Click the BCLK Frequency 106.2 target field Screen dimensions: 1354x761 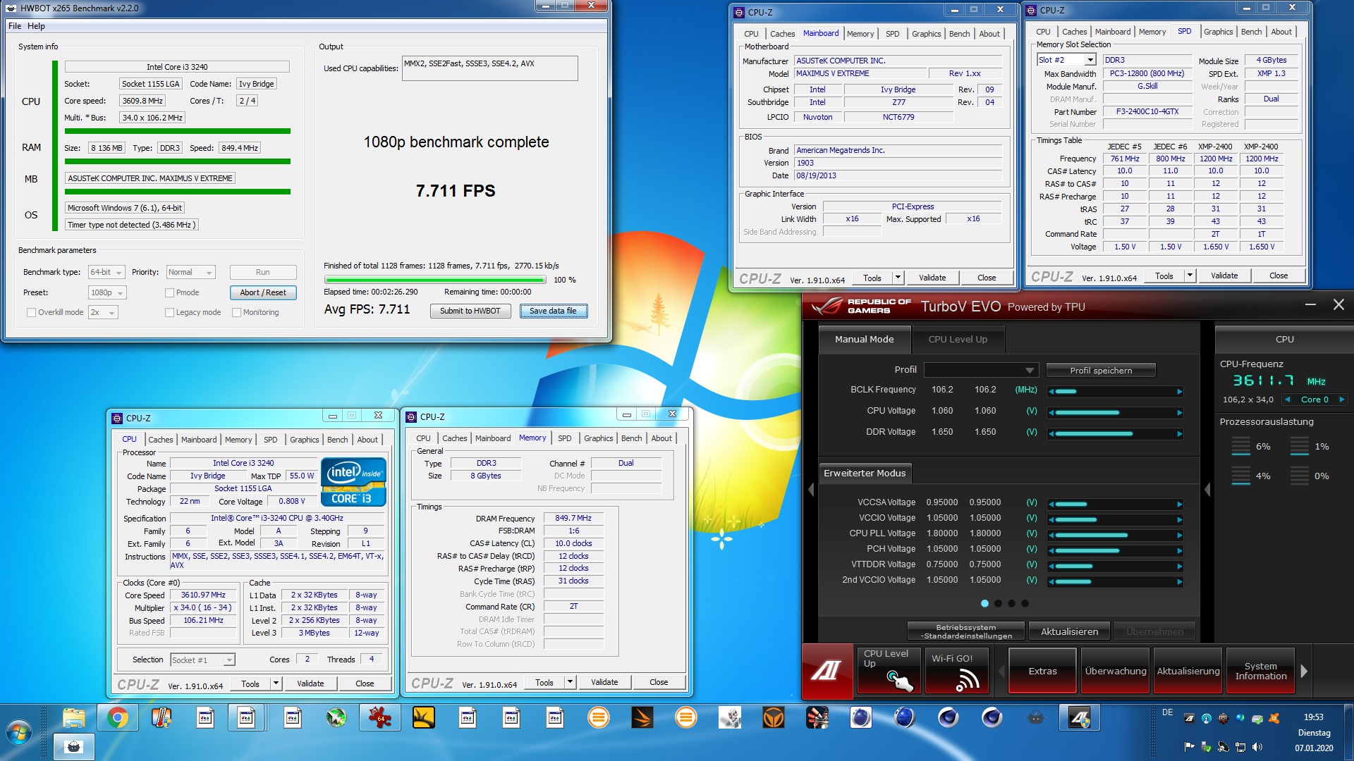pos(985,390)
